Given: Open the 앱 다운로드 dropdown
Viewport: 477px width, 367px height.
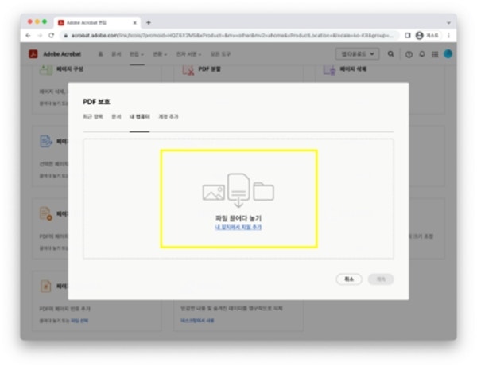Looking at the screenshot, I should pos(357,54).
